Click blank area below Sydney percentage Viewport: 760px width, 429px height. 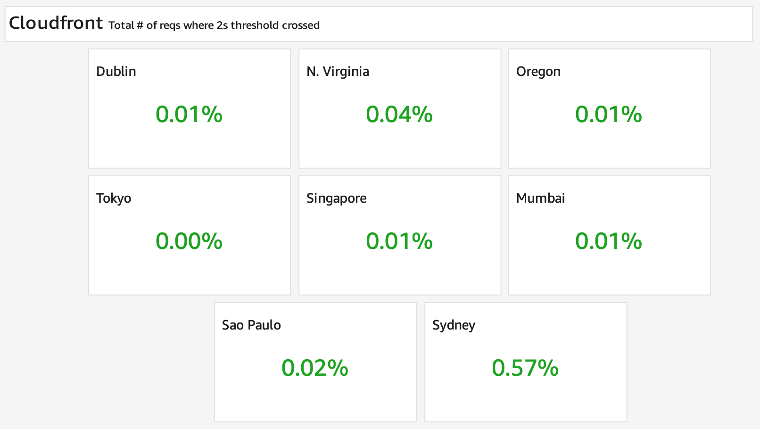[x=525, y=401]
